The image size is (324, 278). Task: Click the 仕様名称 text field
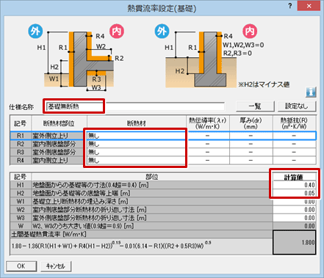[135, 106]
